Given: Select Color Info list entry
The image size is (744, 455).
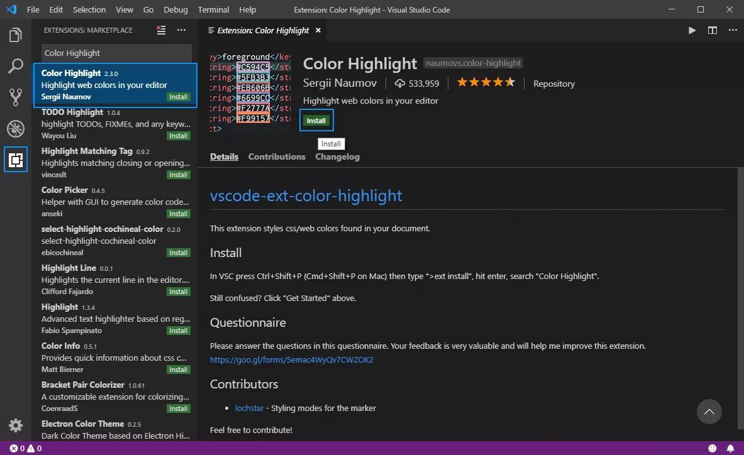Looking at the screenshot, I should 115,358.
